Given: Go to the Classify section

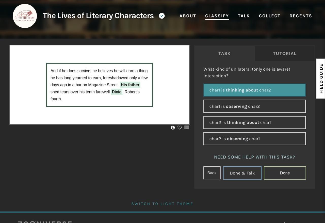Looking at the screenshot, I should point(217,16).
